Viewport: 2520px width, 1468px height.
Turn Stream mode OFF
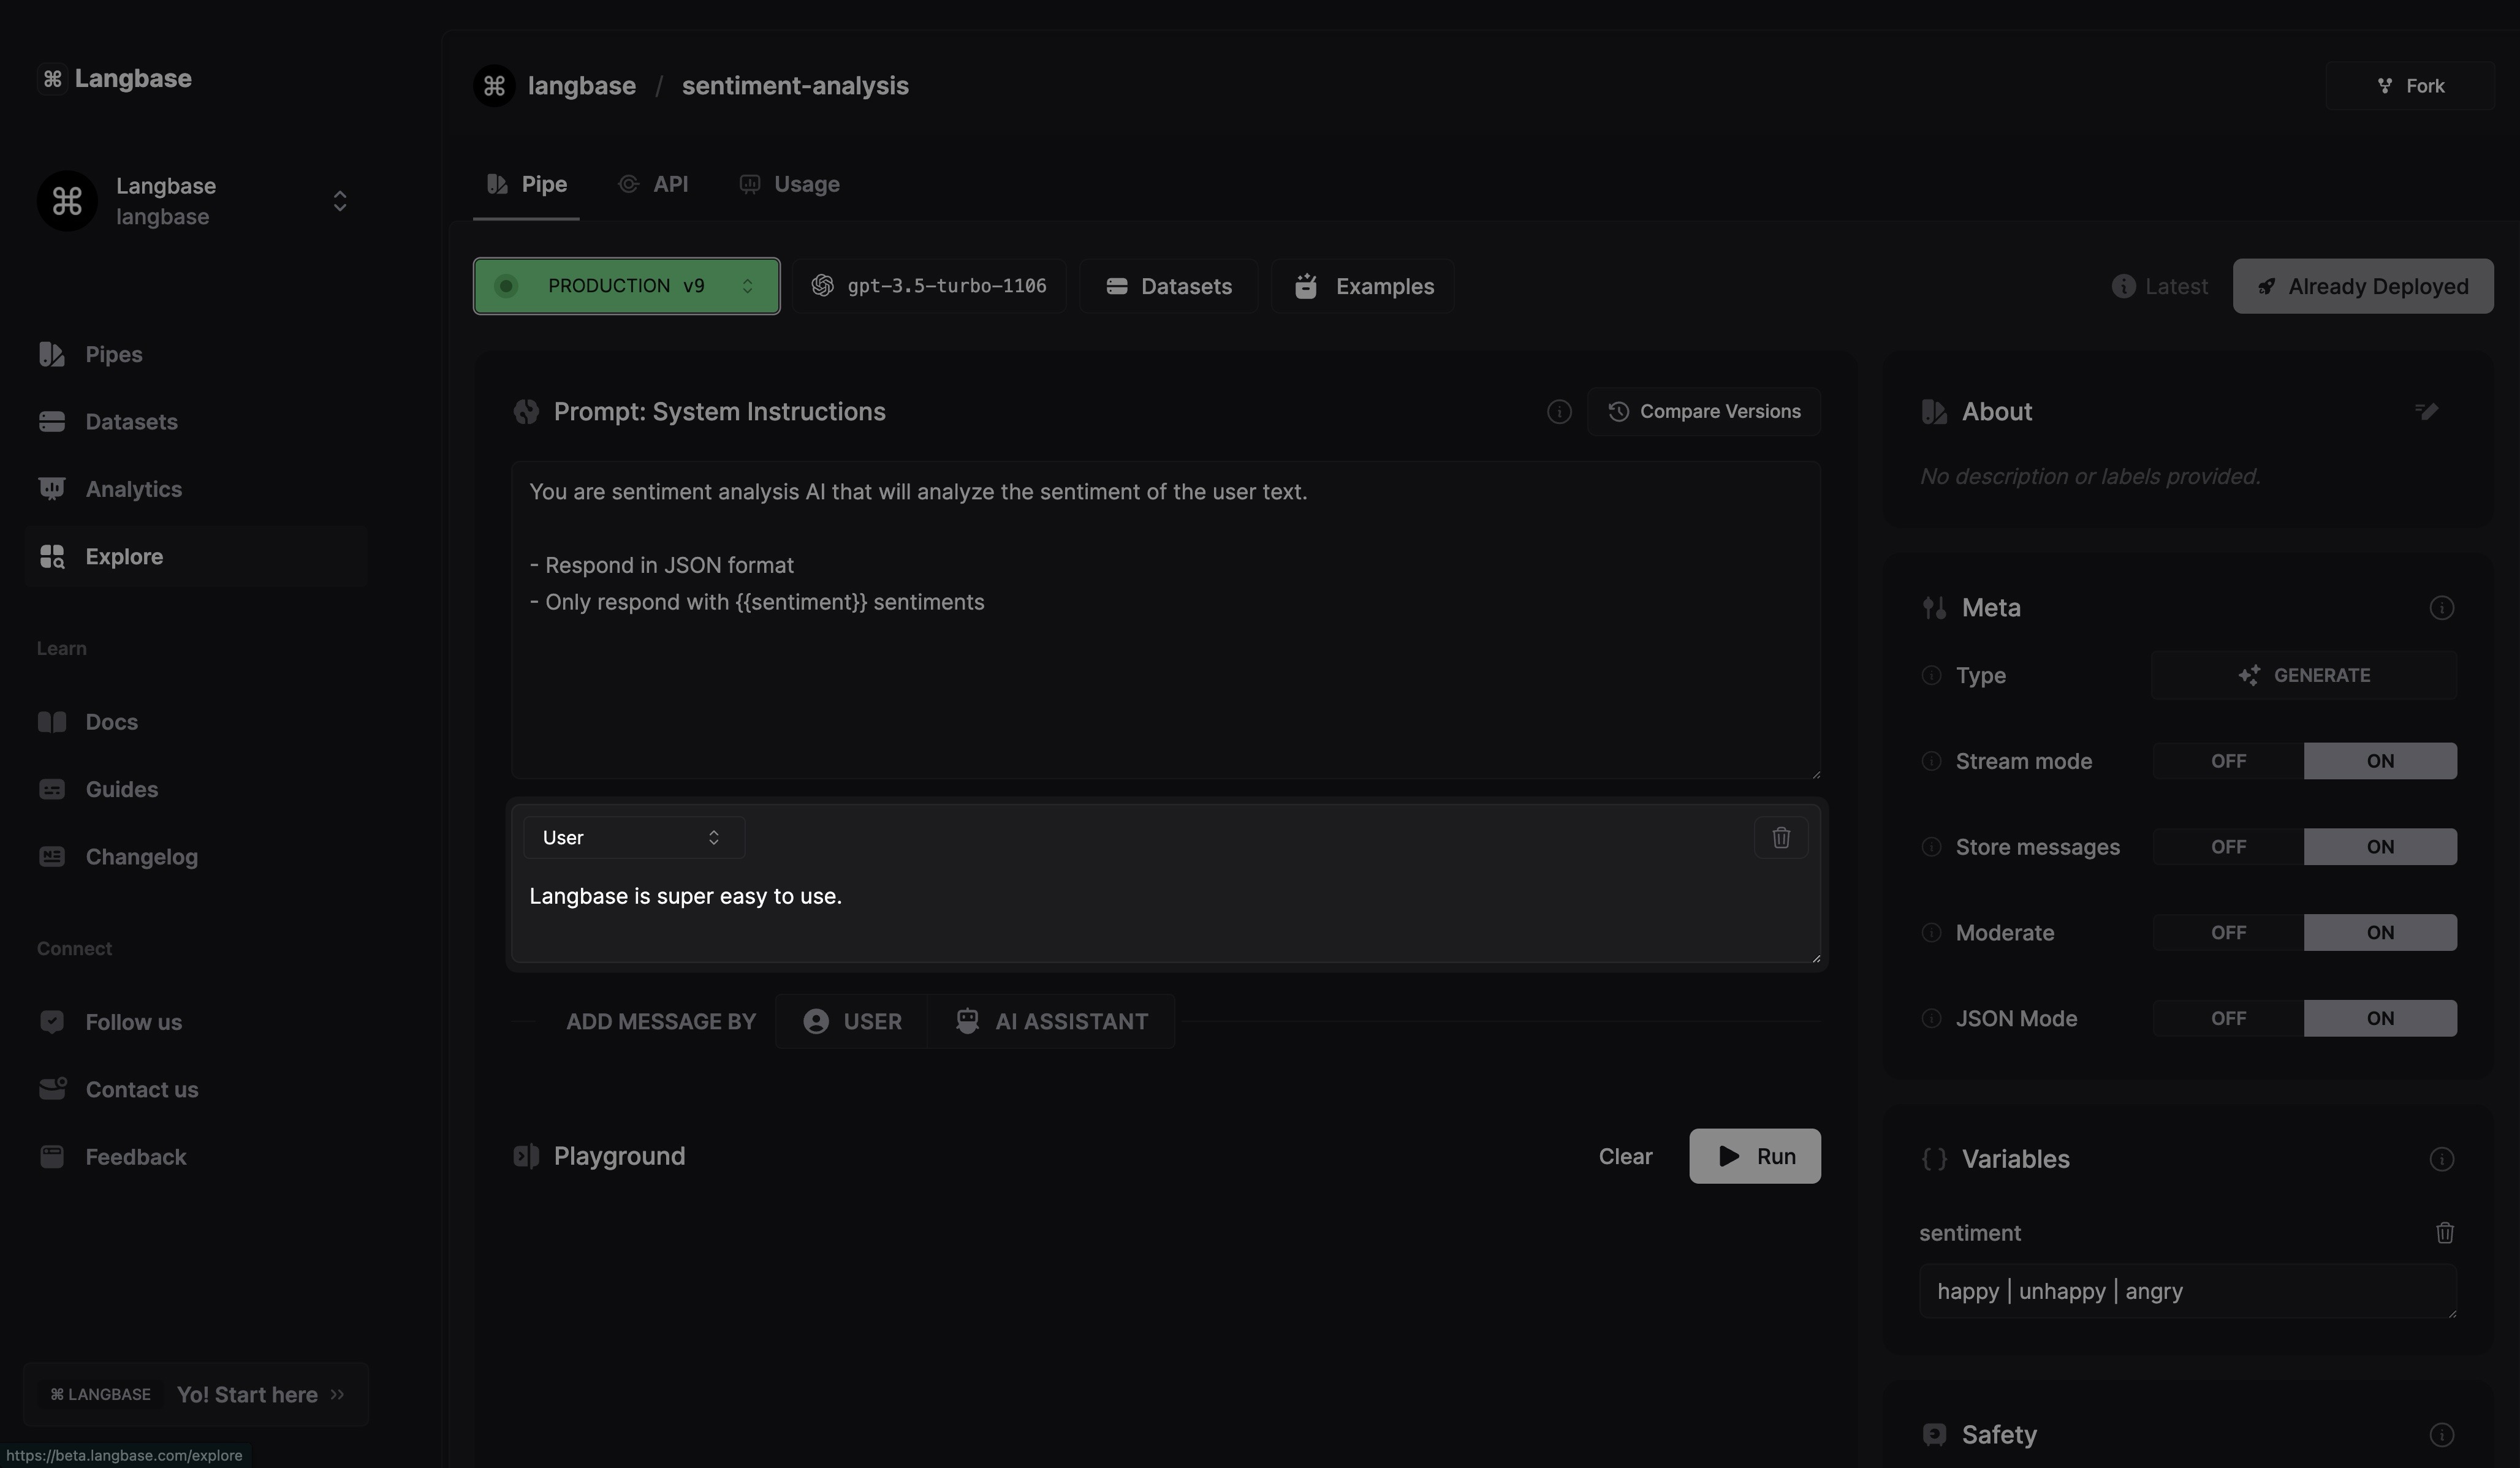(x=2228, y=761)
